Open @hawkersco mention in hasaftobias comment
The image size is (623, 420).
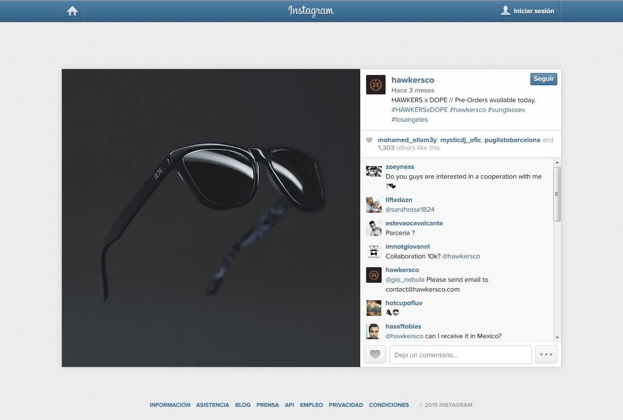coord(405,336)
